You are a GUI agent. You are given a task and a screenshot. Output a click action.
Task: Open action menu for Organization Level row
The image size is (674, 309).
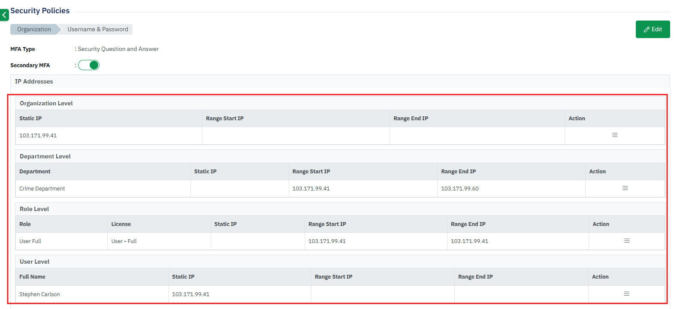[x=615, y=135]
